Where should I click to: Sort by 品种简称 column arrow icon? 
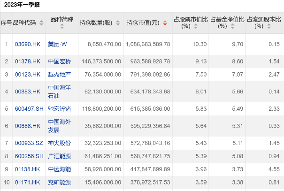pyautogui.click(x=62, y=26)
